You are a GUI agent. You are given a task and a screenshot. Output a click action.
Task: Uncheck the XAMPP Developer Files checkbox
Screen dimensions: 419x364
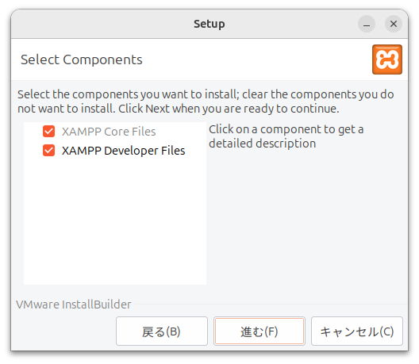[x=48, y=151]
